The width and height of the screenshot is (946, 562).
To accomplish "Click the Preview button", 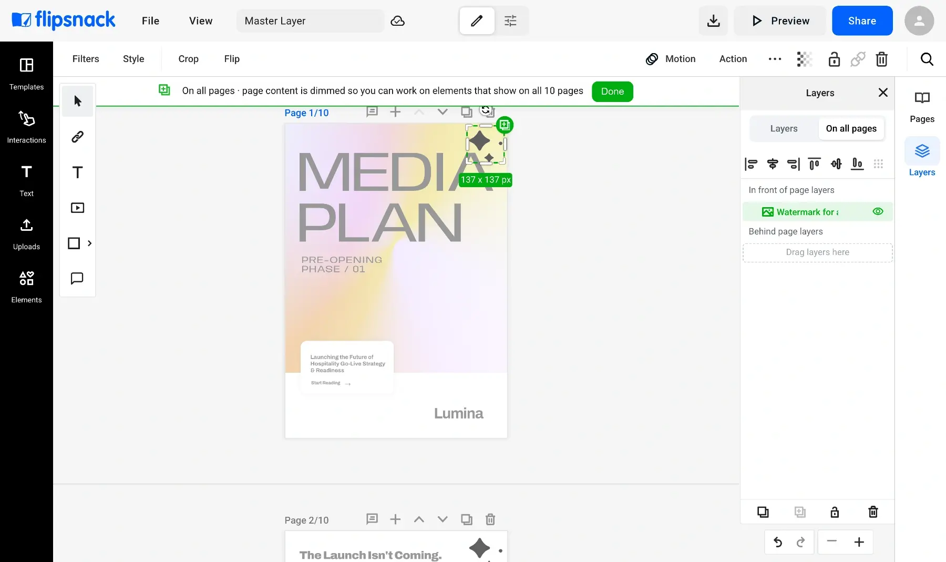I will (x=780, y=21).
